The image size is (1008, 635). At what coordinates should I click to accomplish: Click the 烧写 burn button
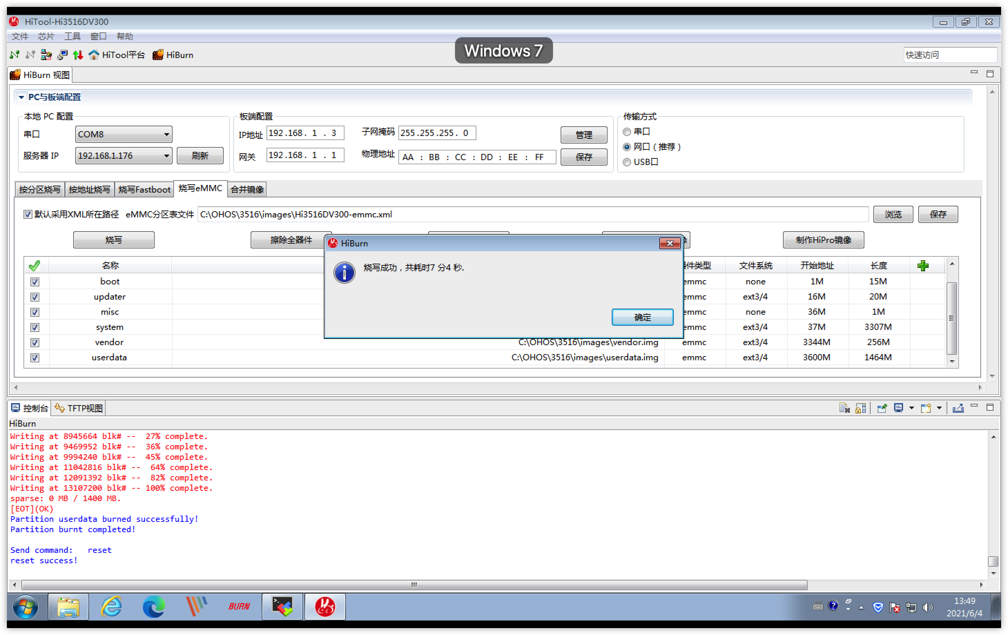(x=114, y=240)
